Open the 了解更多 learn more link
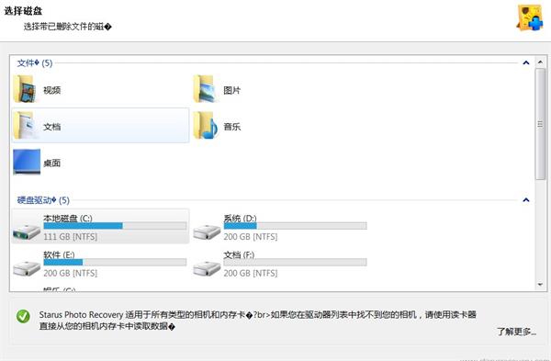551x361 pixels. 516,332
